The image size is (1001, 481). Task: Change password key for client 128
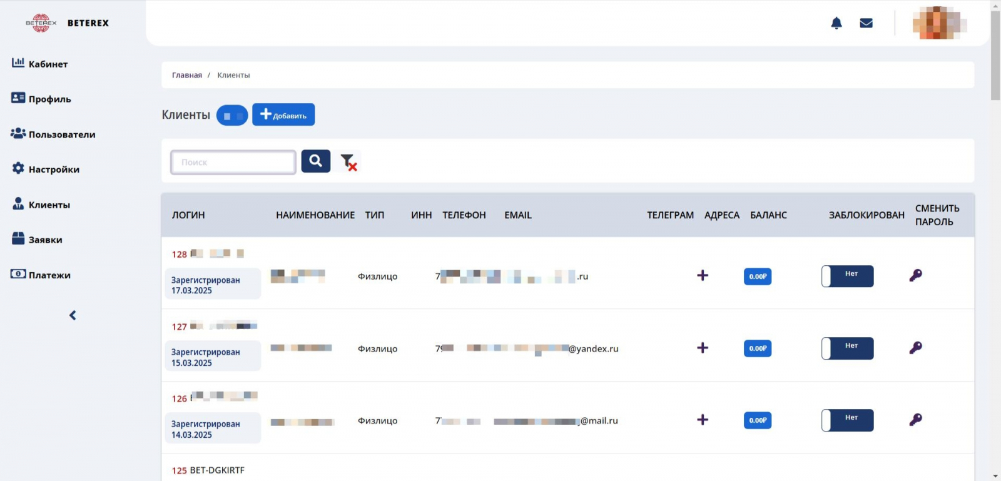pos(915,275)
